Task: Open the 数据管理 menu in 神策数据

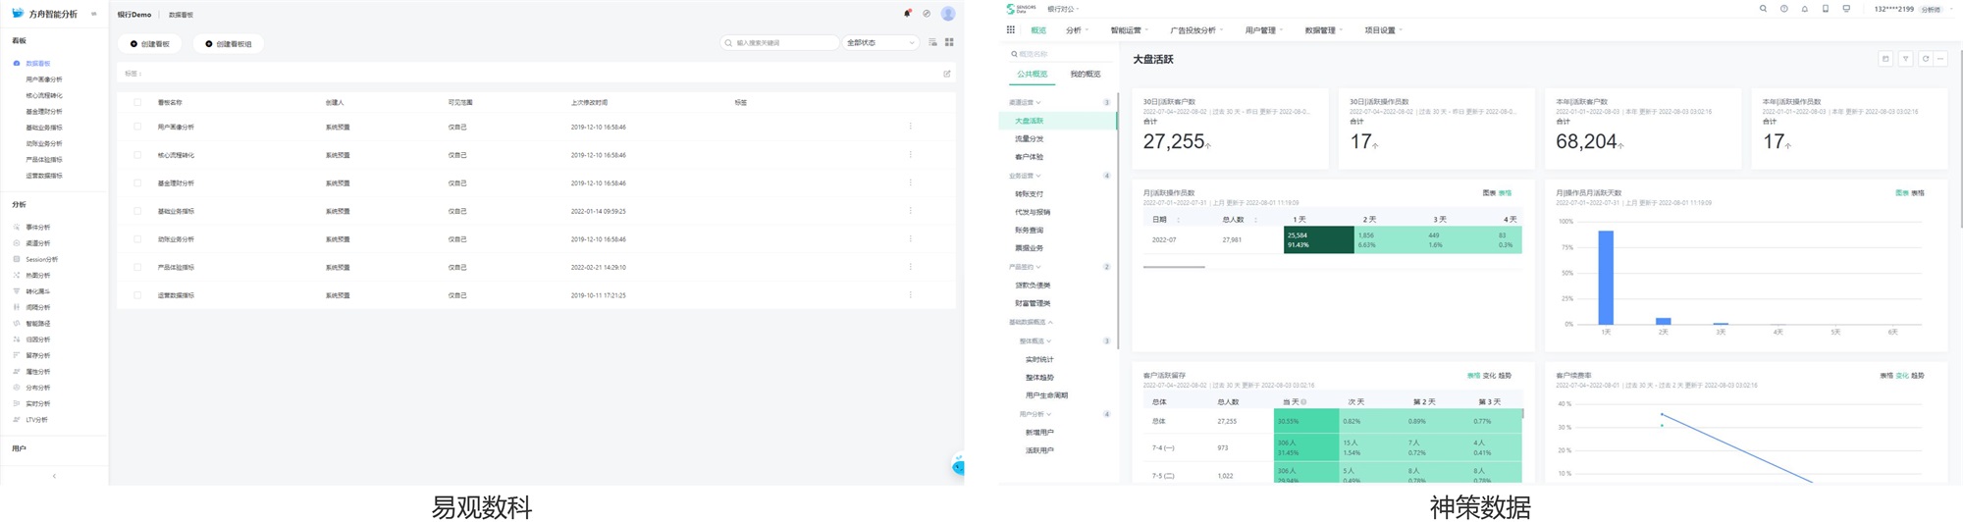Action: 1324,30
